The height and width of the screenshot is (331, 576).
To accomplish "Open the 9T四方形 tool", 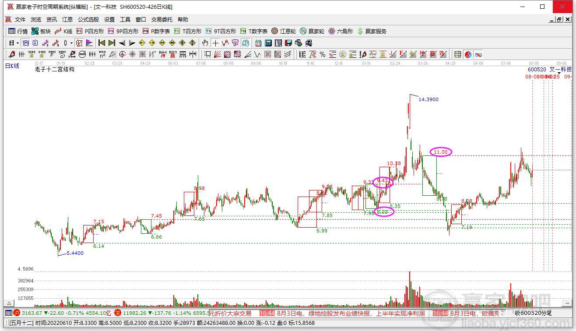I will pyautogui.click(x=221, y=31).
